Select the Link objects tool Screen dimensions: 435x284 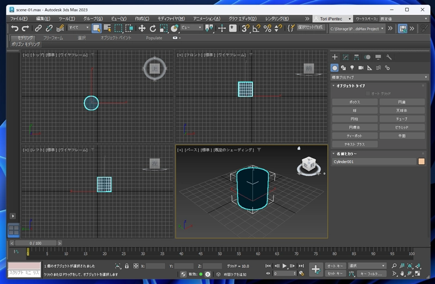click(x=38, y=28)
